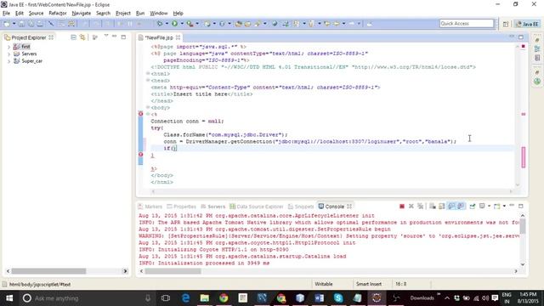Open the Project menu

point(122,14)
